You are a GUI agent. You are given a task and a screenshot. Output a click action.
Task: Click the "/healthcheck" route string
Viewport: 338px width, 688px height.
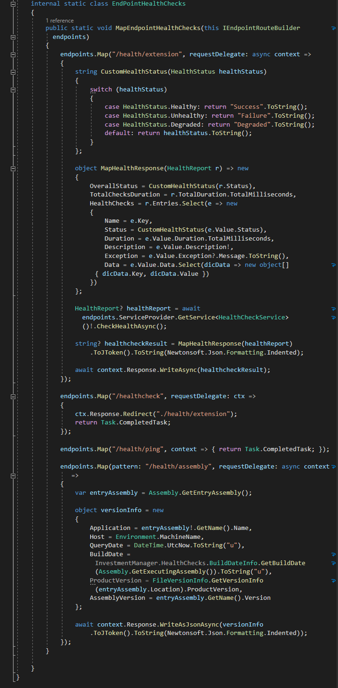pos(138,396)
